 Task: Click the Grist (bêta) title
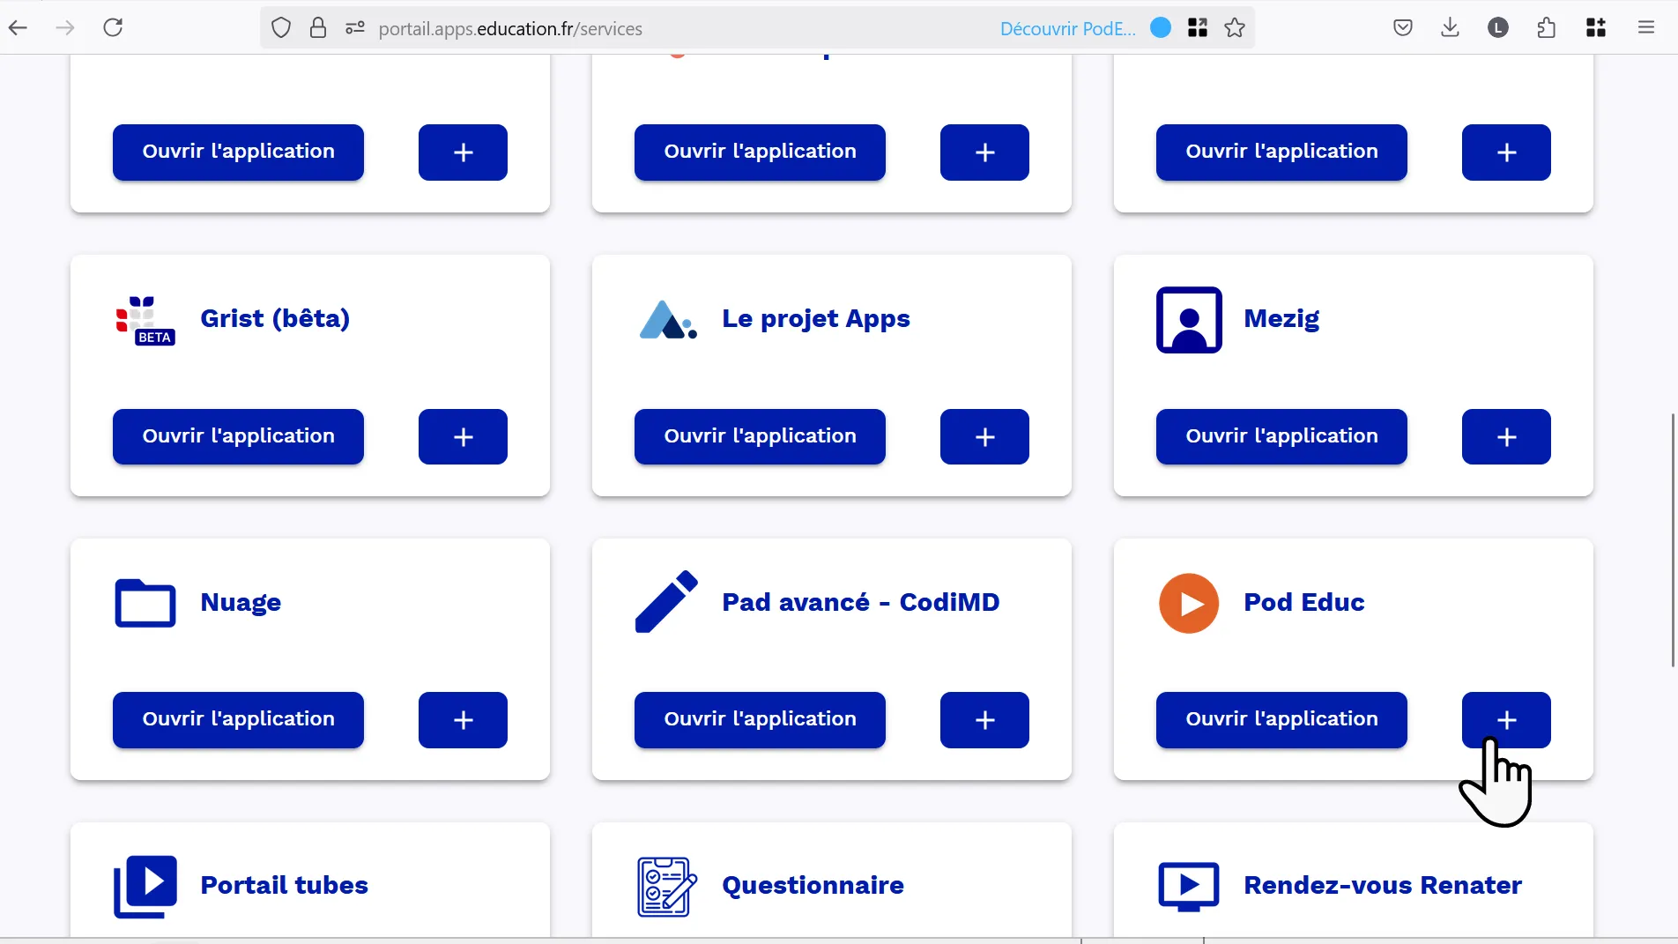tap(275, 318)
